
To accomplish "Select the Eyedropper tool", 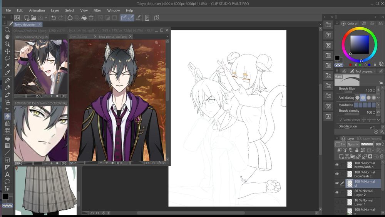I will click(x=7, y=73).
